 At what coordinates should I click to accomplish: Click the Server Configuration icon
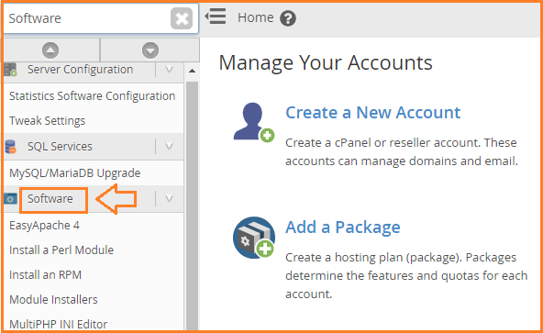click(10, 70)
